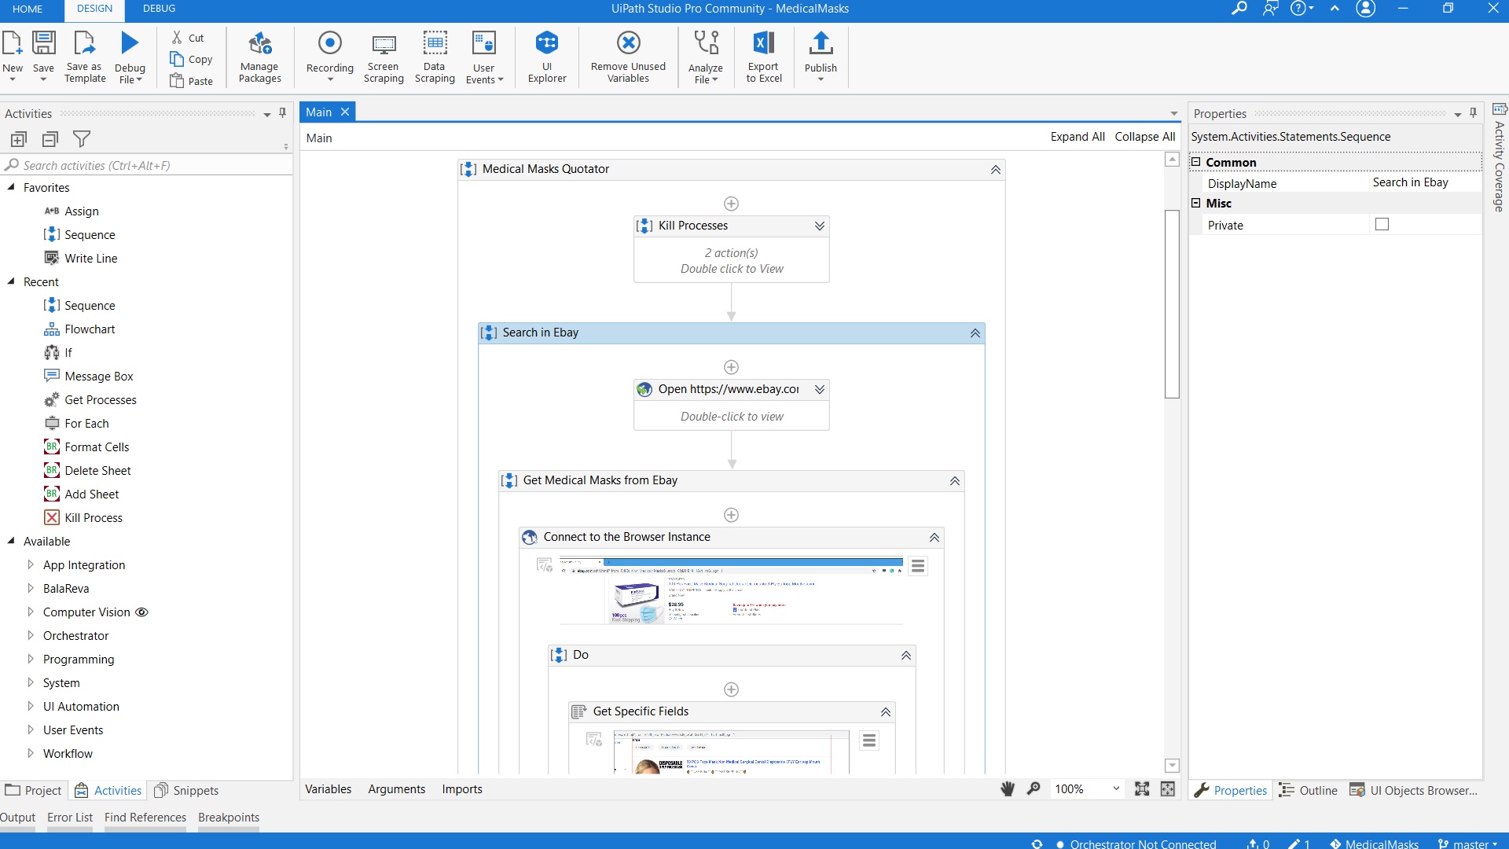1509x849 pixels.
Task: Click the designer vertical scrollbar thumb
Action: point(1172,304)
